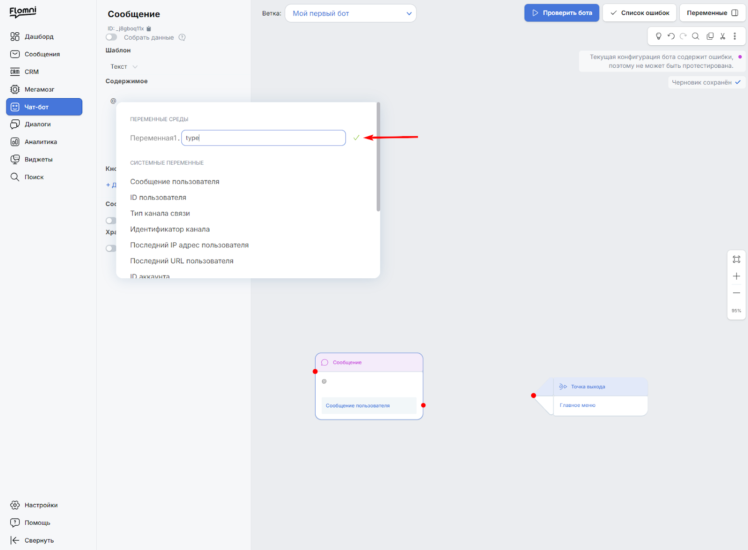Click the copy/duplicate icon in toolbar
Viewport: 748px width, 550px height.
pyautogui.click(x=710, y=36)
